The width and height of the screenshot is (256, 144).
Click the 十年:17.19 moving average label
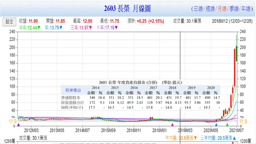point(107,28)
